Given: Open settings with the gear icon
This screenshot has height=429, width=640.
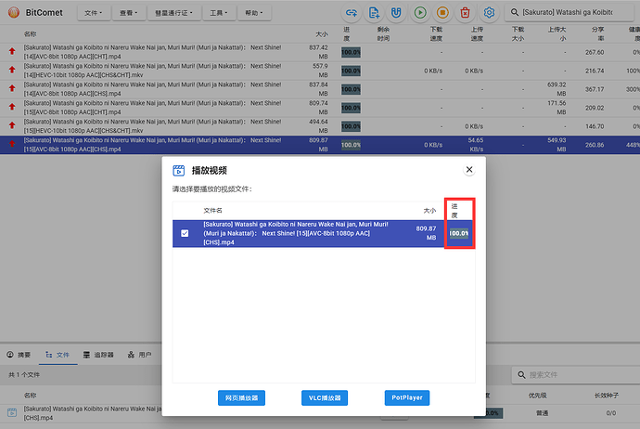Looking at the screenshot, I should pos(489,13).
